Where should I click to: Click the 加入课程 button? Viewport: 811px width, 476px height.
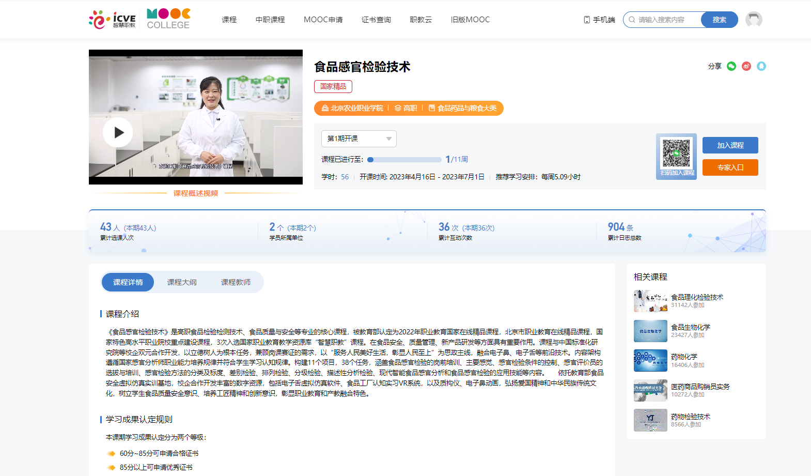730,145
